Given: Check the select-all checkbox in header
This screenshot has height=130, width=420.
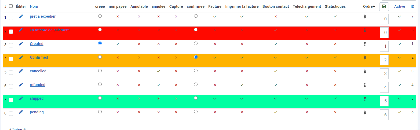Looking at the screenshot, I should click(11, 6).
